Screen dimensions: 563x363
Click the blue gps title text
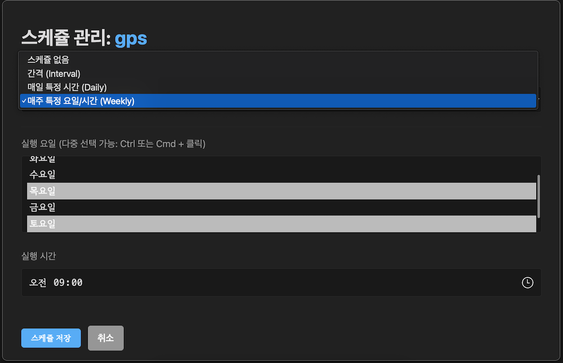[131, 38]
